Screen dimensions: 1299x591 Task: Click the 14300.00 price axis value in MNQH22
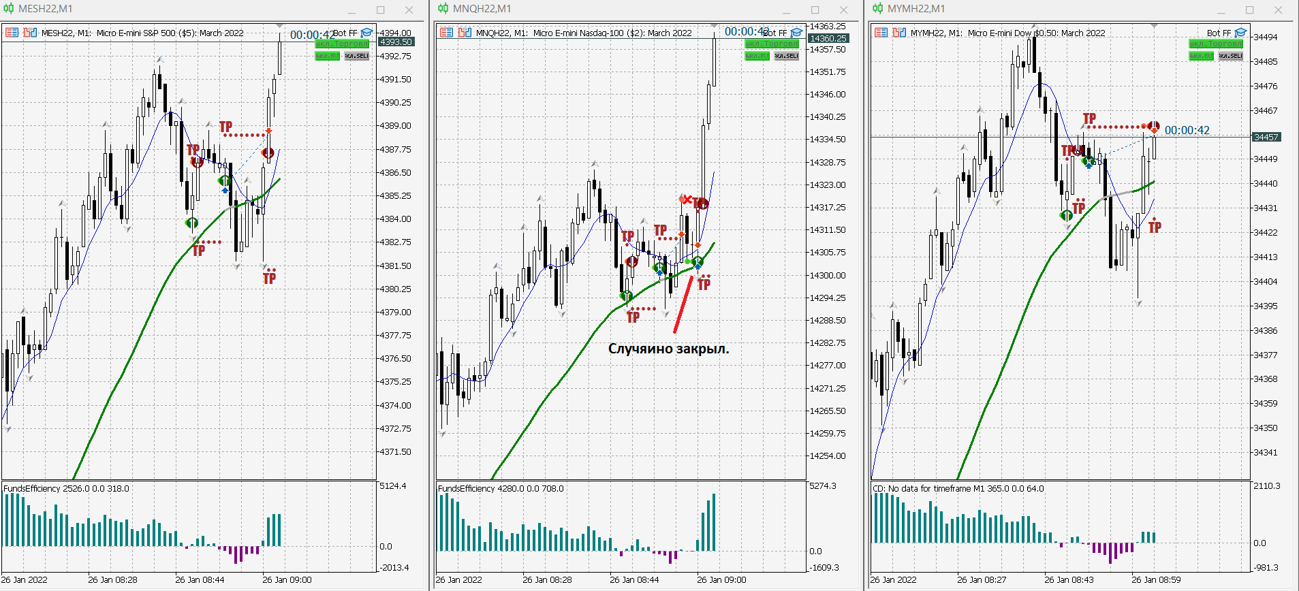tap(828, 275)
